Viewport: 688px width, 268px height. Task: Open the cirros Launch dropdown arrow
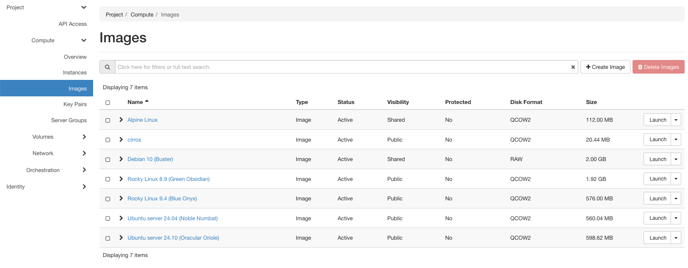click(676, 139)
